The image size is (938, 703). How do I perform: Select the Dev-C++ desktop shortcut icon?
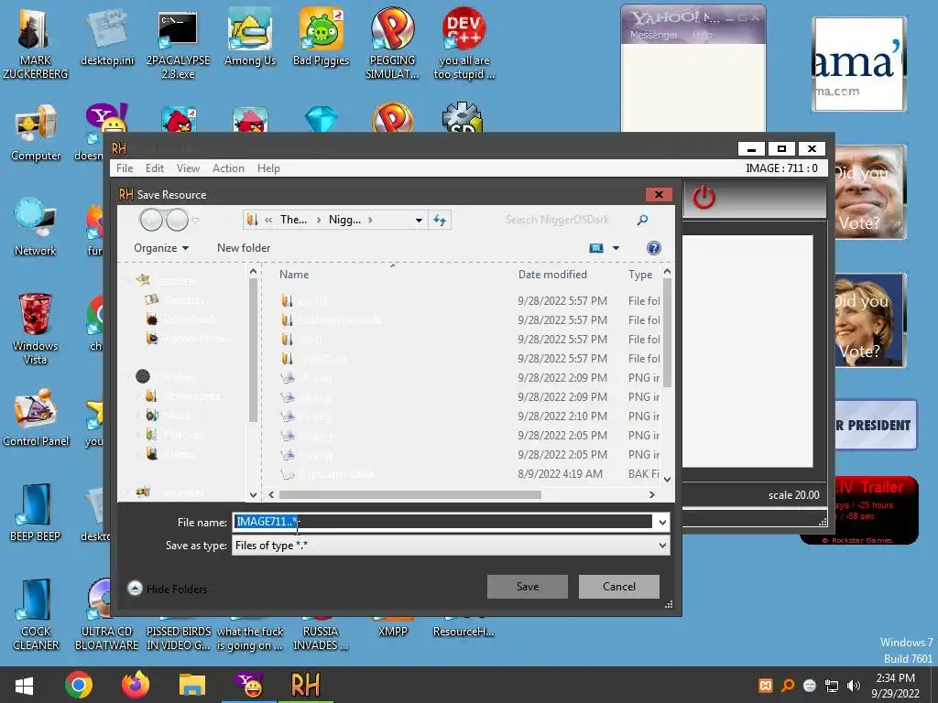click(x=464, y=45)
